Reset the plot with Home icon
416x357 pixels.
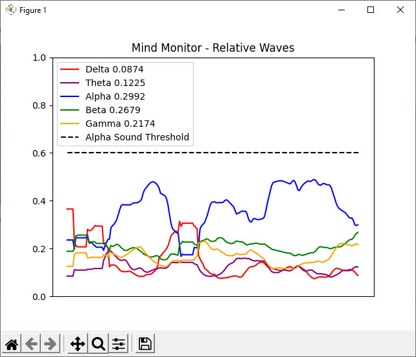pyautogui.click(x=12, y=344)
